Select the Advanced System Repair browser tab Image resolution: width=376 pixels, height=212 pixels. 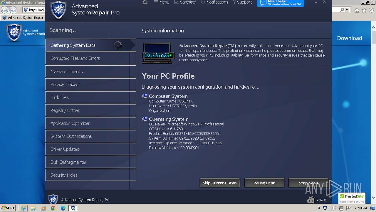[x=23, y=18]
